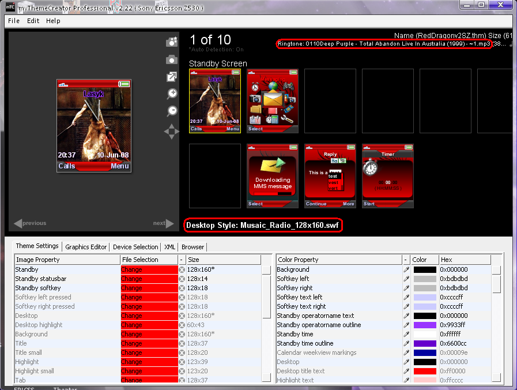Screen dimensions: 517x390
Task: Click the eyedropper for Background color
Action: (x=406, y=269)
